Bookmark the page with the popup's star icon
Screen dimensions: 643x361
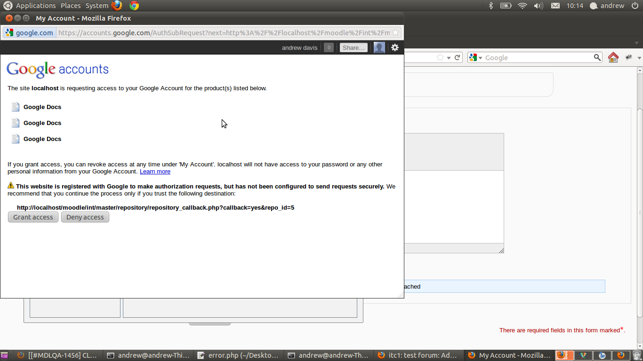(395, 33)
